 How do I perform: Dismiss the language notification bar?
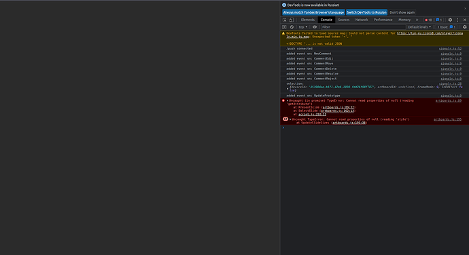point(465,8)
